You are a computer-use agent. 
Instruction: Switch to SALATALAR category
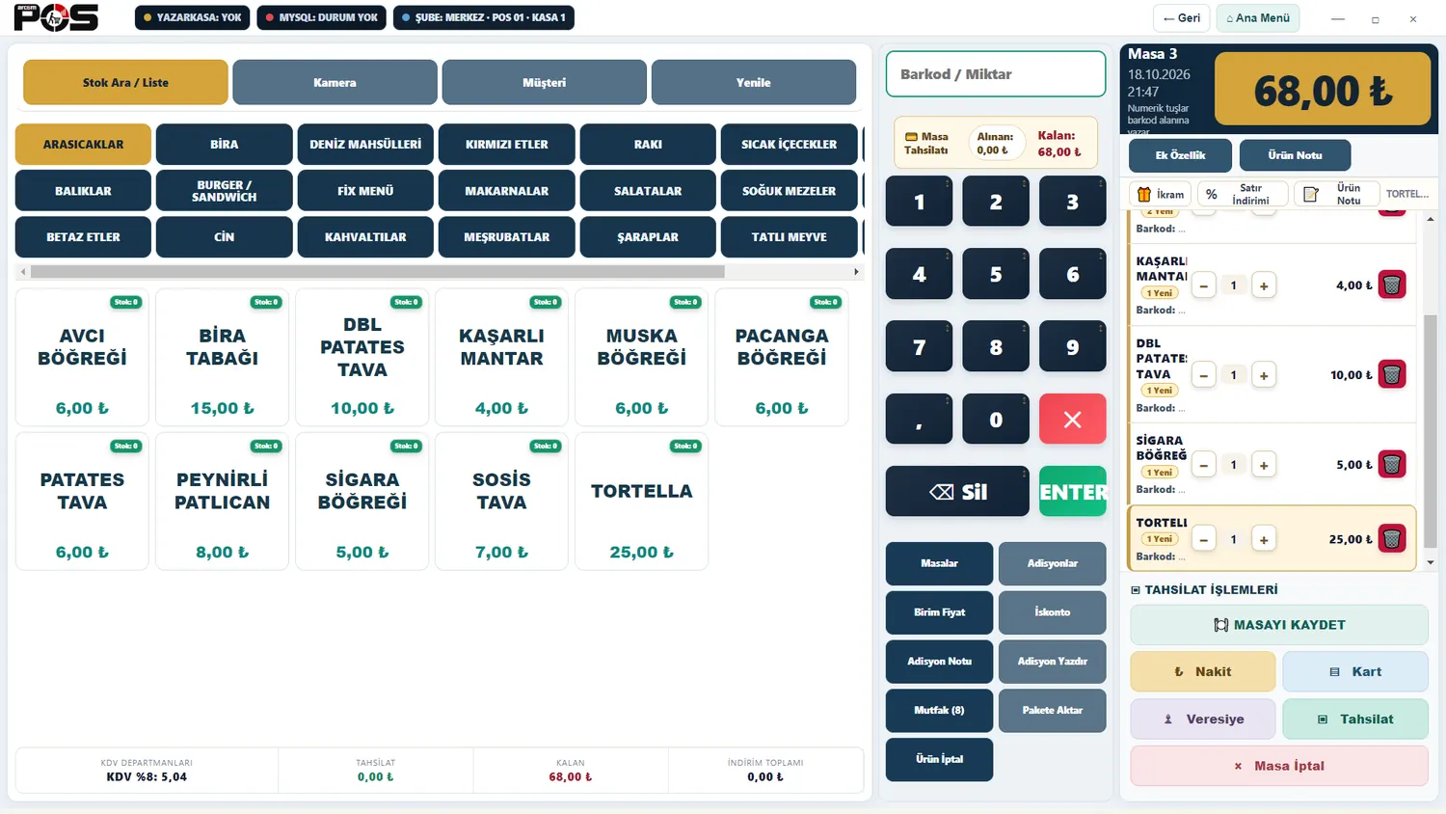[x=648, y=191]
